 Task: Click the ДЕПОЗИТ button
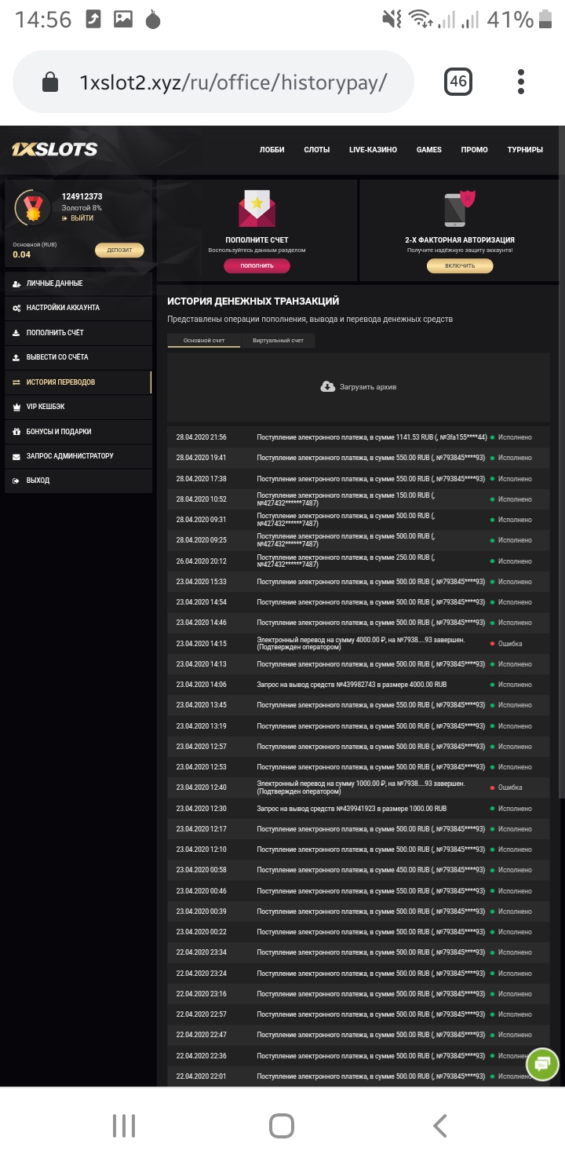(119, 249)
